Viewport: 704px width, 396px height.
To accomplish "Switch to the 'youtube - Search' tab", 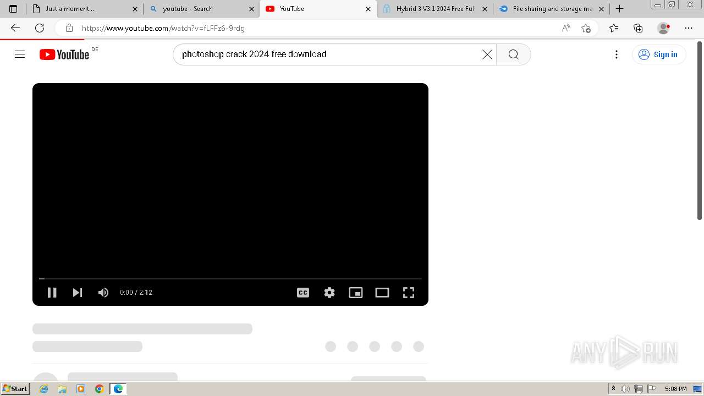I will [201, 9].
